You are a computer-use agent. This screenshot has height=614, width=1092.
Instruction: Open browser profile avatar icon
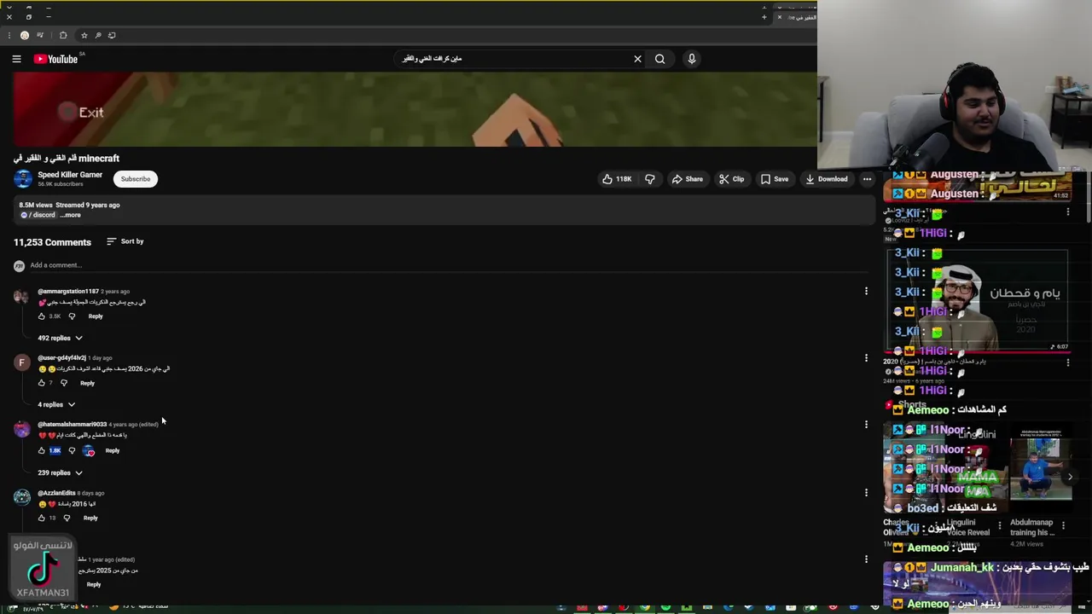(x=25, y=35)
